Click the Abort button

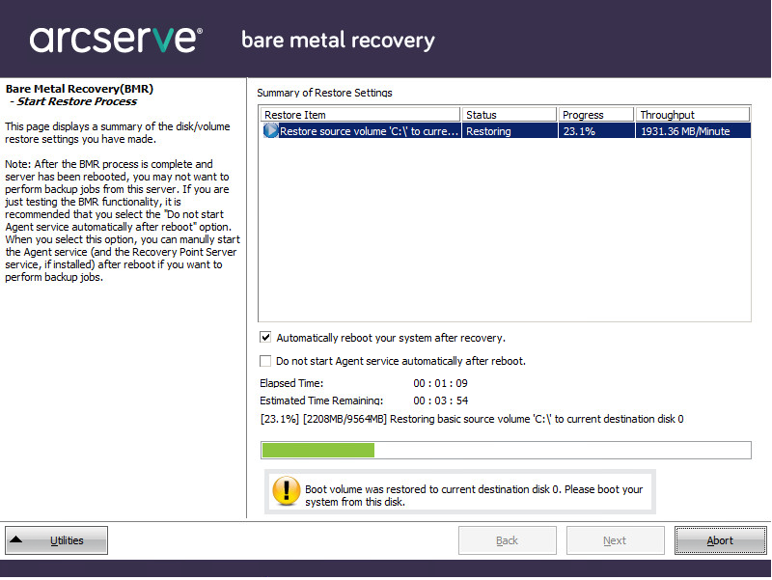(x=720, y=540)
